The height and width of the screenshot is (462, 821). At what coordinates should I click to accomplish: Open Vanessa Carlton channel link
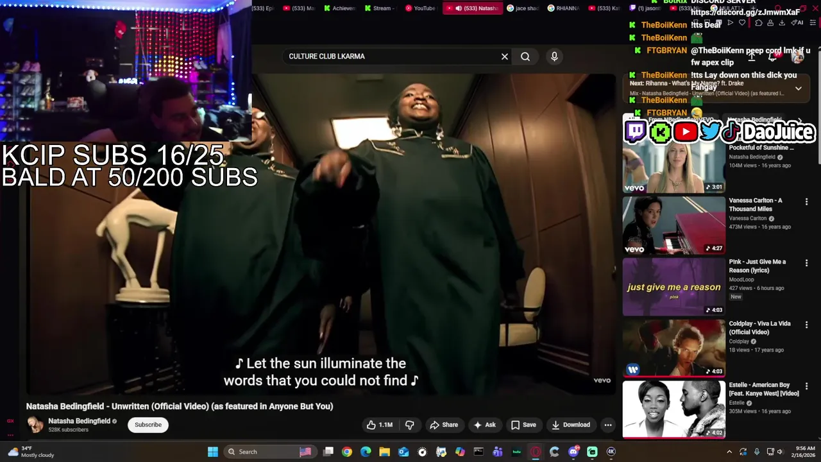pyautogui.click(x=749, y=218)
